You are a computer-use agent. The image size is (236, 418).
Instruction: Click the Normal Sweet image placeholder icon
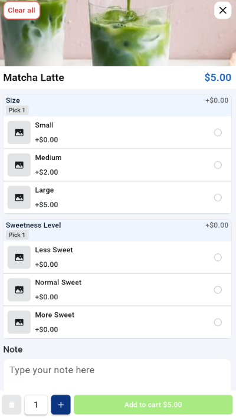coord(19,290)
